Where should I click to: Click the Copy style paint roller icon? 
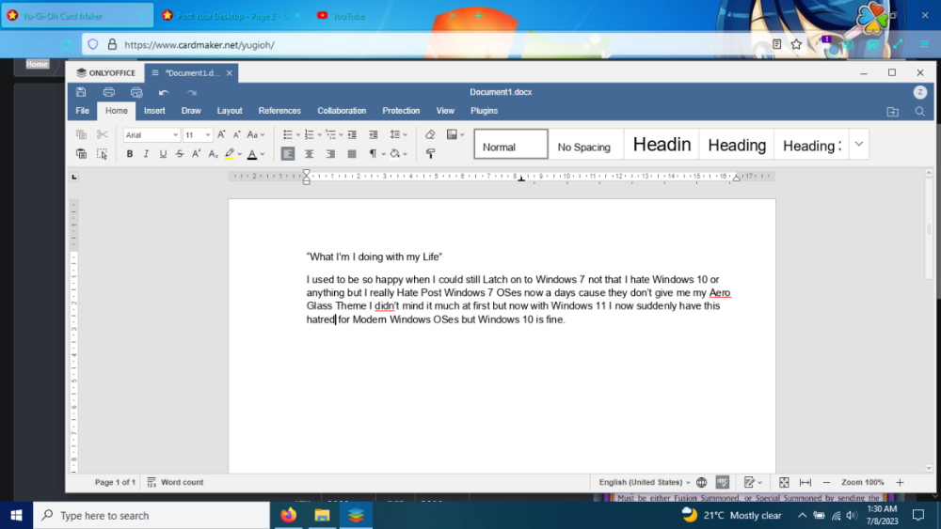430,154
